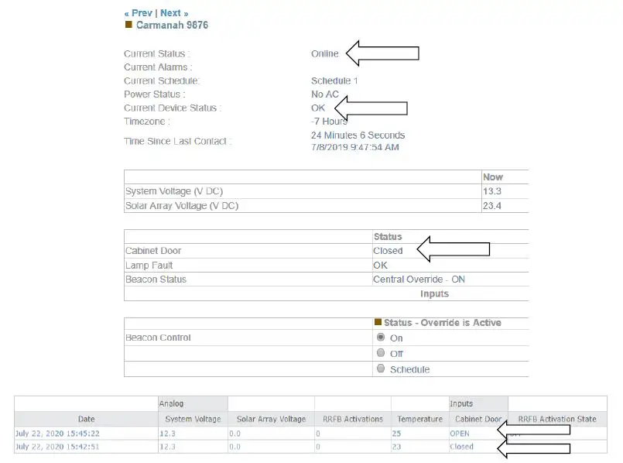Click the brown square beside Status - Override is Active
The height and width of the screenshot is (463, 623).
point(378,322)
